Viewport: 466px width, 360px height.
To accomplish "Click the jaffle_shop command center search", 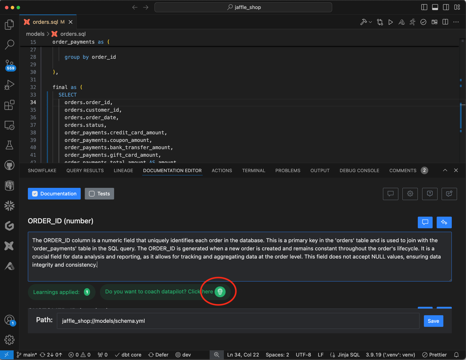I will [x=243, y=7].
